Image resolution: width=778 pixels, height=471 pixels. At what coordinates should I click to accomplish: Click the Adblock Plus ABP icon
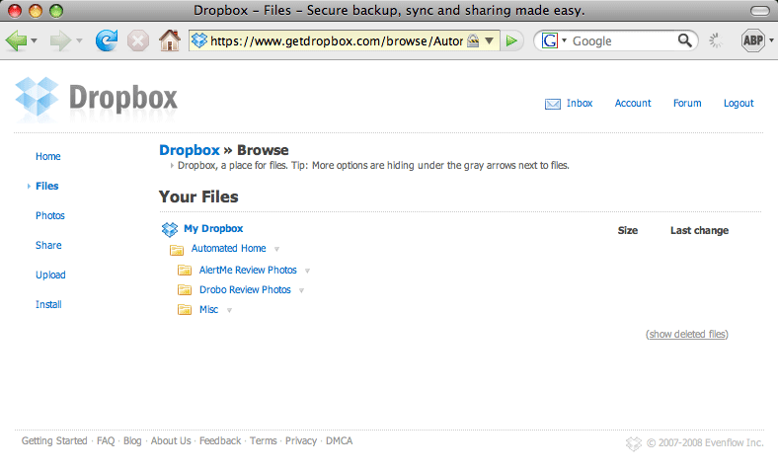point(755,41)
